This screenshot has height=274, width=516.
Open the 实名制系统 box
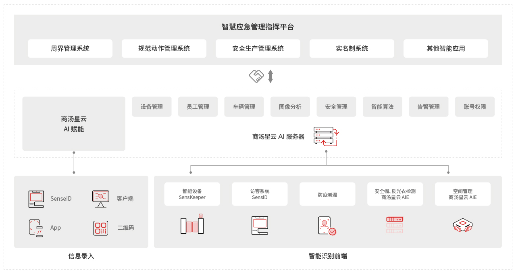coord(352,48)
